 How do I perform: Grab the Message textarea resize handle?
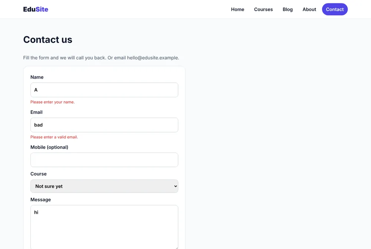177,248
